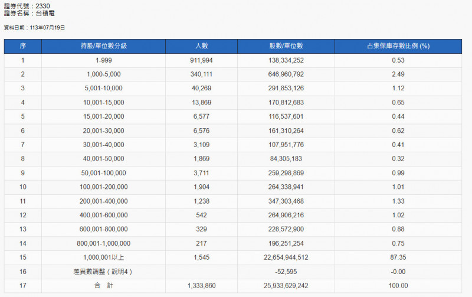
Task: Select the 證券代號 2330 text
Action: click(27, 6)
